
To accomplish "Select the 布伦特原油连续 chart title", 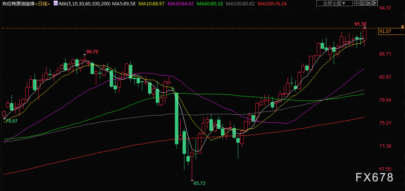I will 17,4.
